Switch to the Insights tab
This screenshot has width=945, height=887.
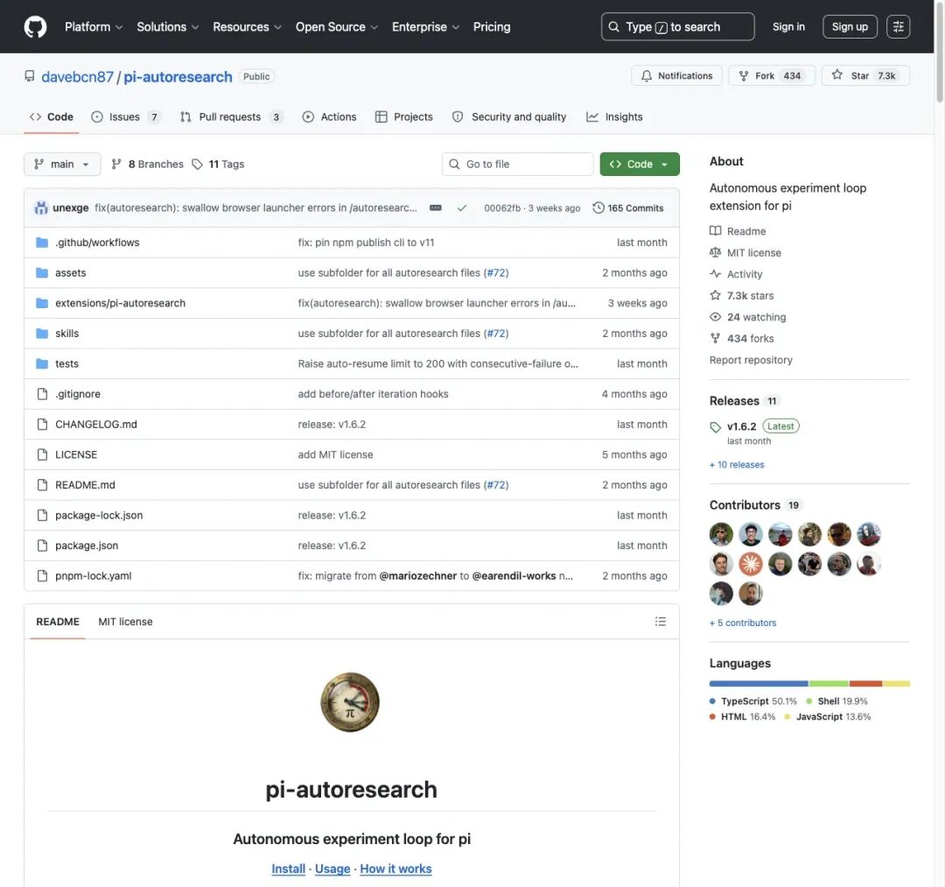(614, 117)
